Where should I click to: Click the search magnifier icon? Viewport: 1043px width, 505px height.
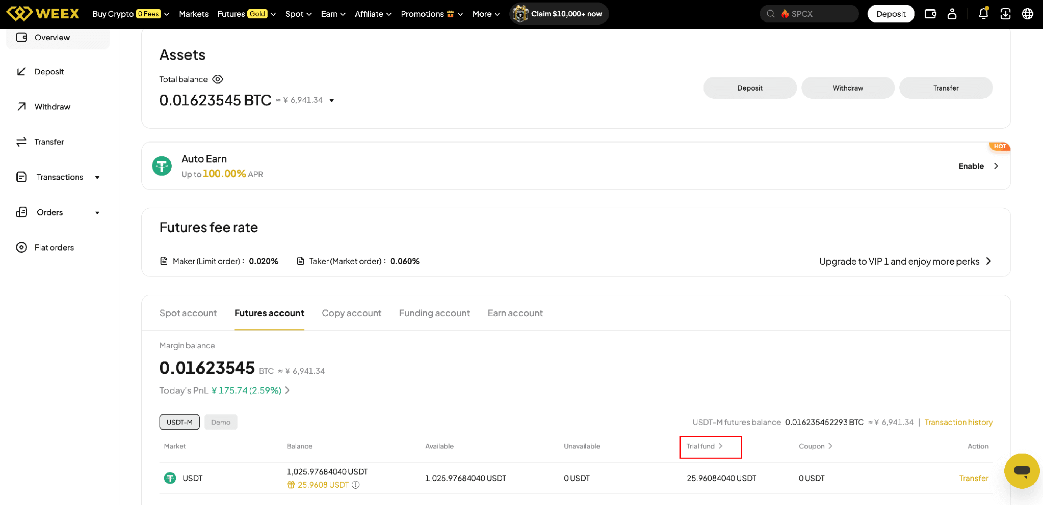[771, 14]
